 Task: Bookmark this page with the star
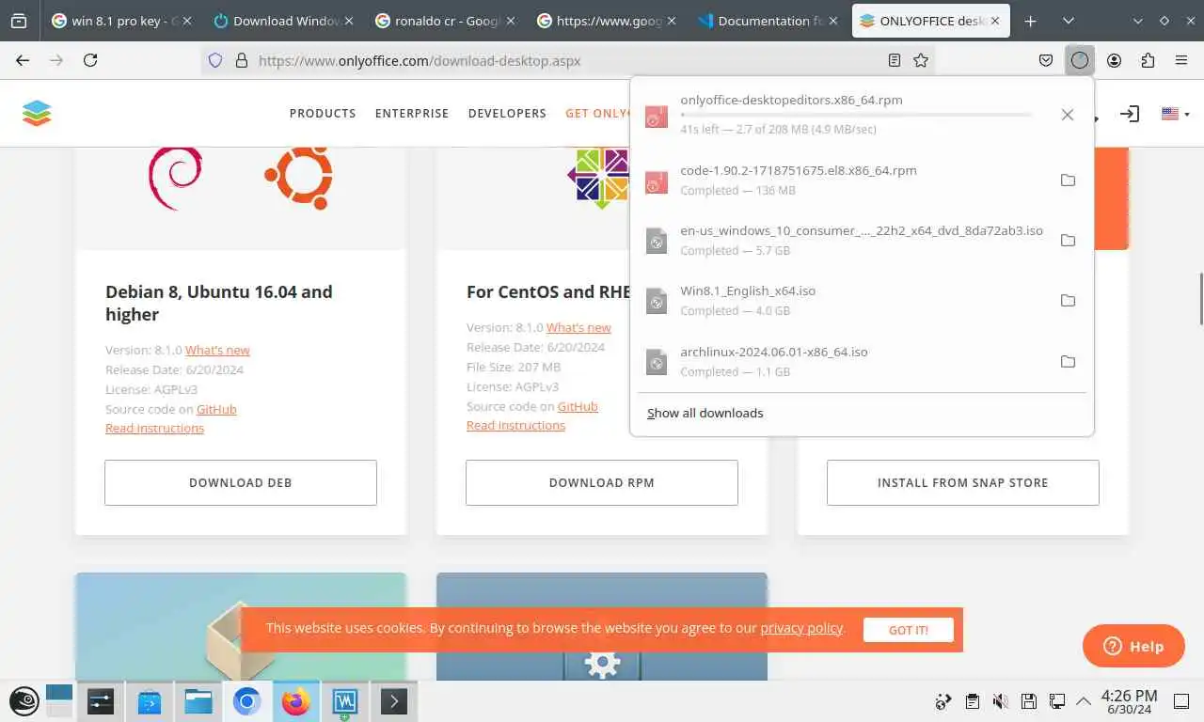921,60
